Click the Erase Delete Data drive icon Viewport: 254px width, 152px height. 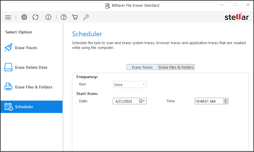pyautogui.click(x=8, y=67)
